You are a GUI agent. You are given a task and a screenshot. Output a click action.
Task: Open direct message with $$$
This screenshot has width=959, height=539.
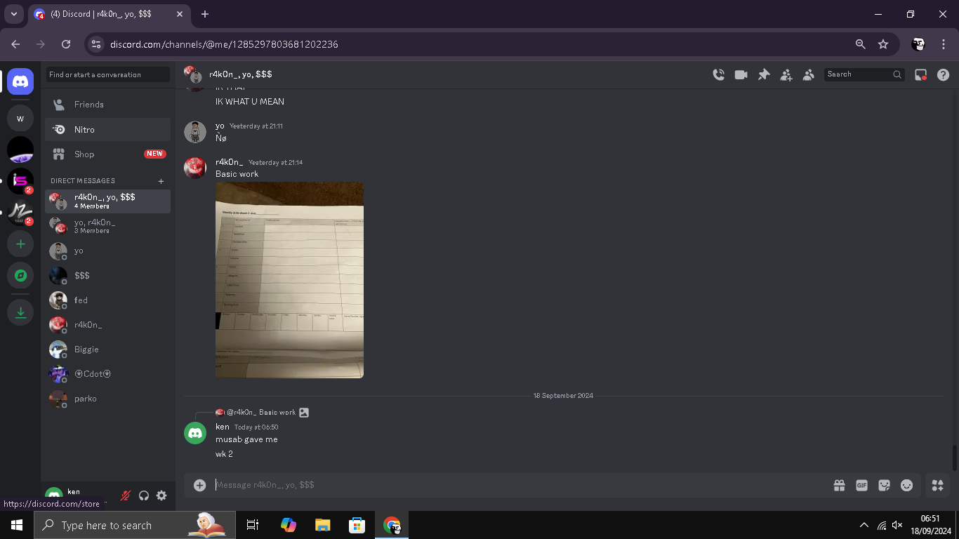(x=108, y=275)
